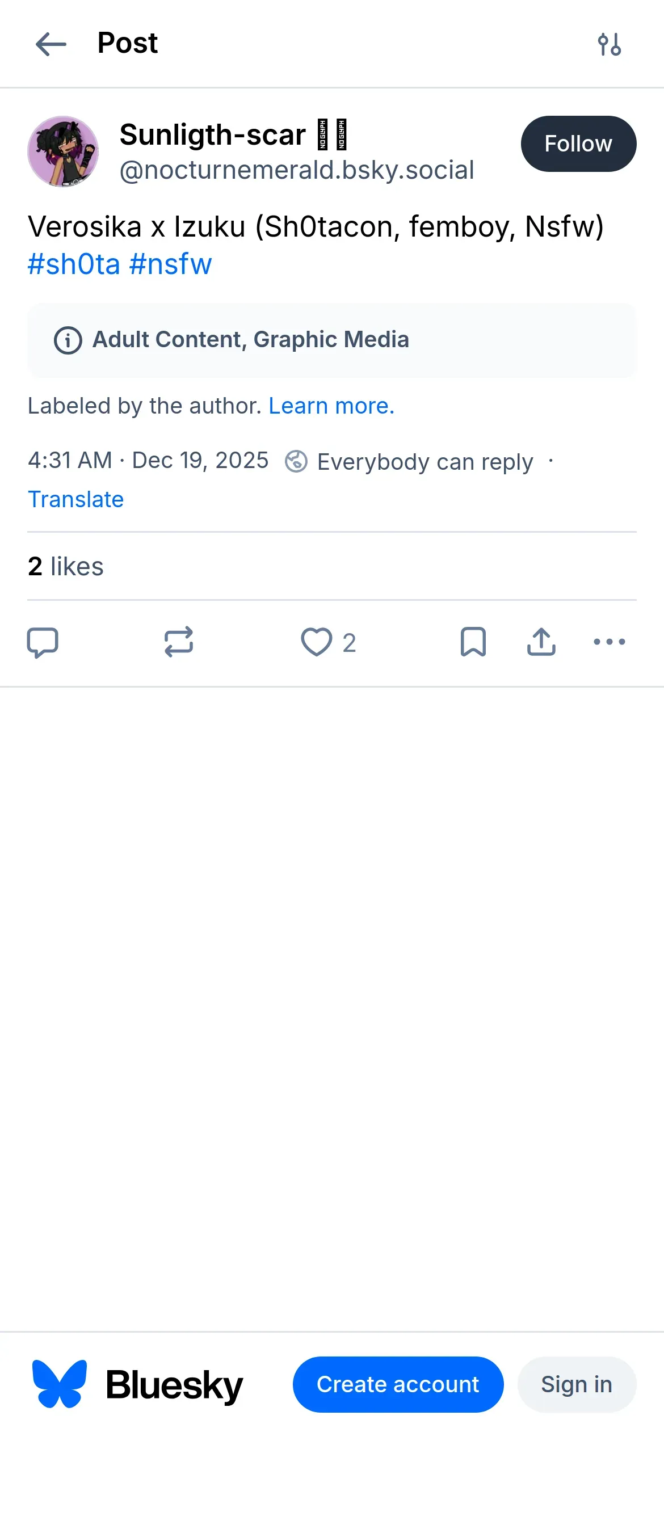Tap the share upload icon

(x=541, y=642)
